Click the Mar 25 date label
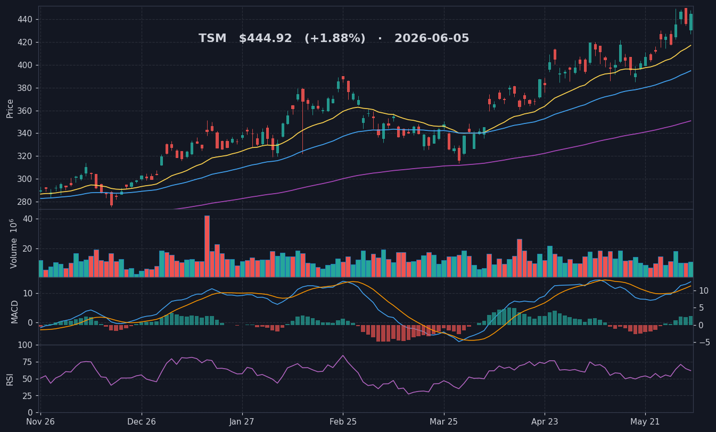 point(444,421)
